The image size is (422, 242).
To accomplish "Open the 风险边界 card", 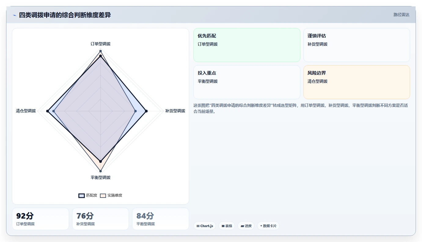I will pos(357,82).
